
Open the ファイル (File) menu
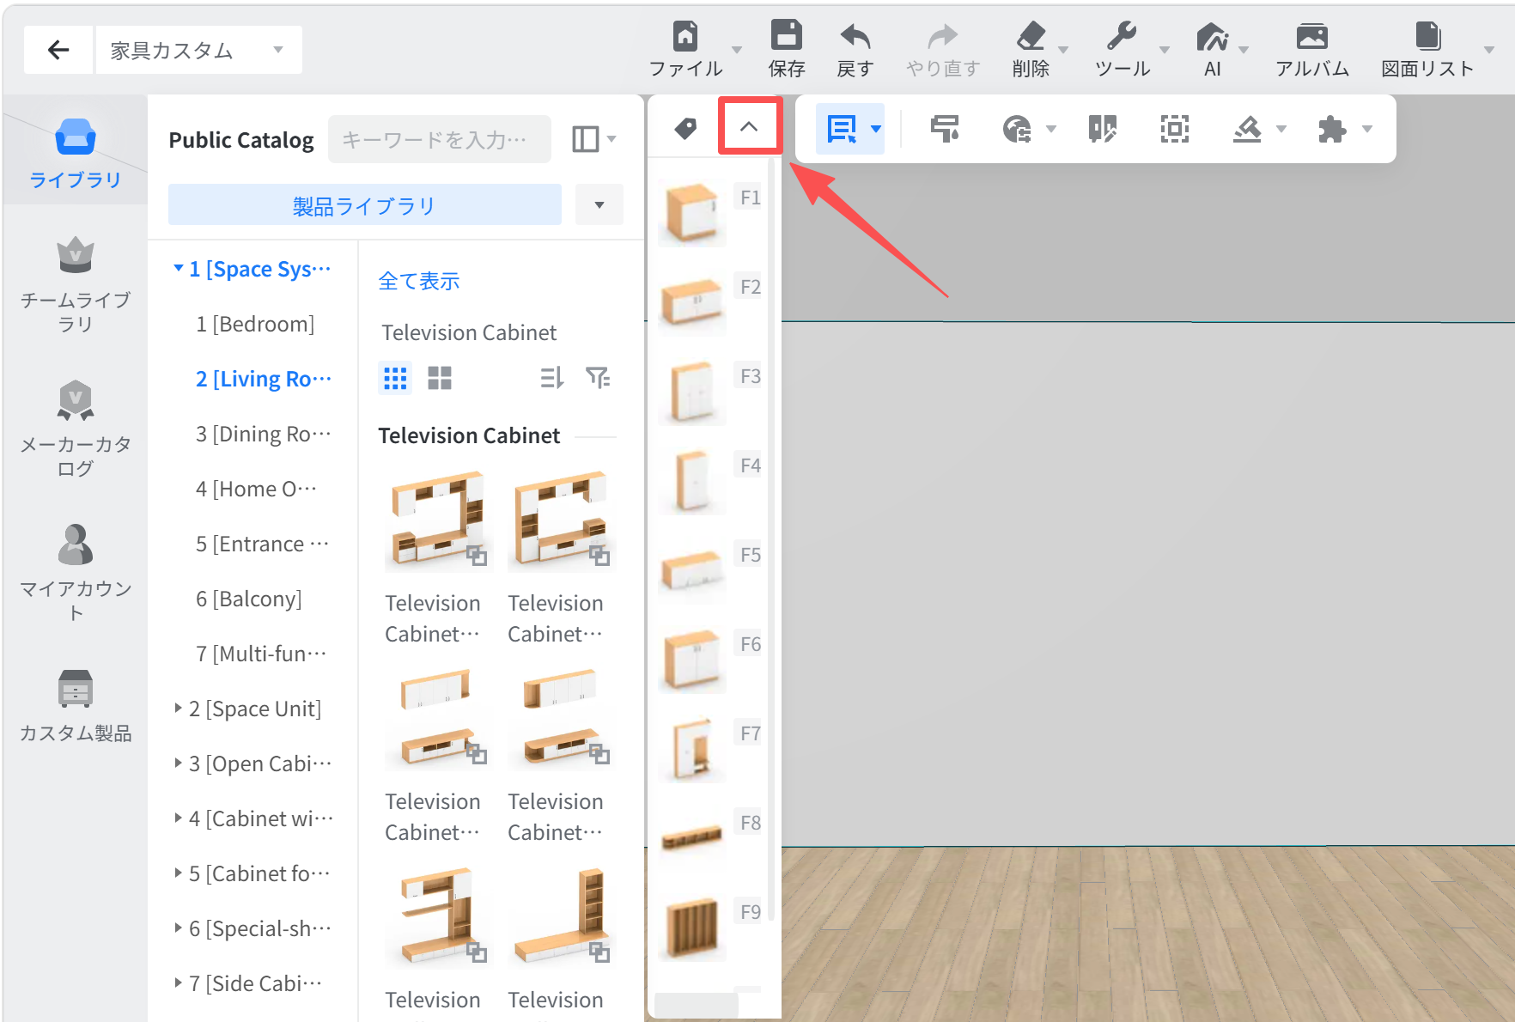[x=685, y=49]
